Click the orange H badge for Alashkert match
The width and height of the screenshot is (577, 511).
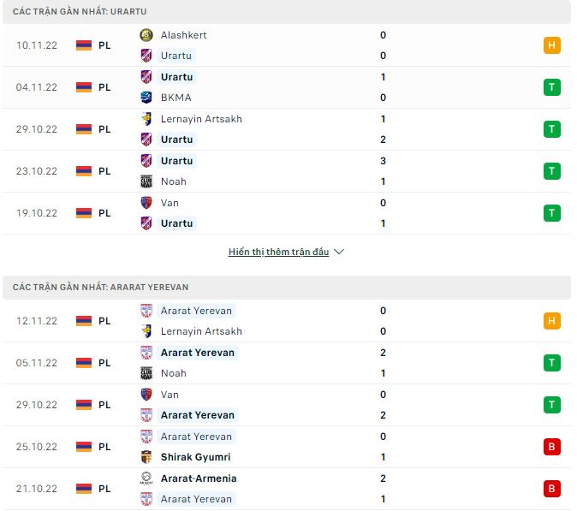(x=552, y=45)
